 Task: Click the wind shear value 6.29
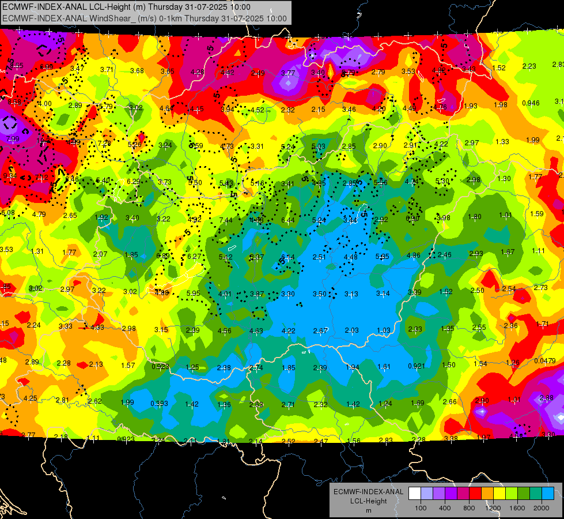(x=134, y=181)
